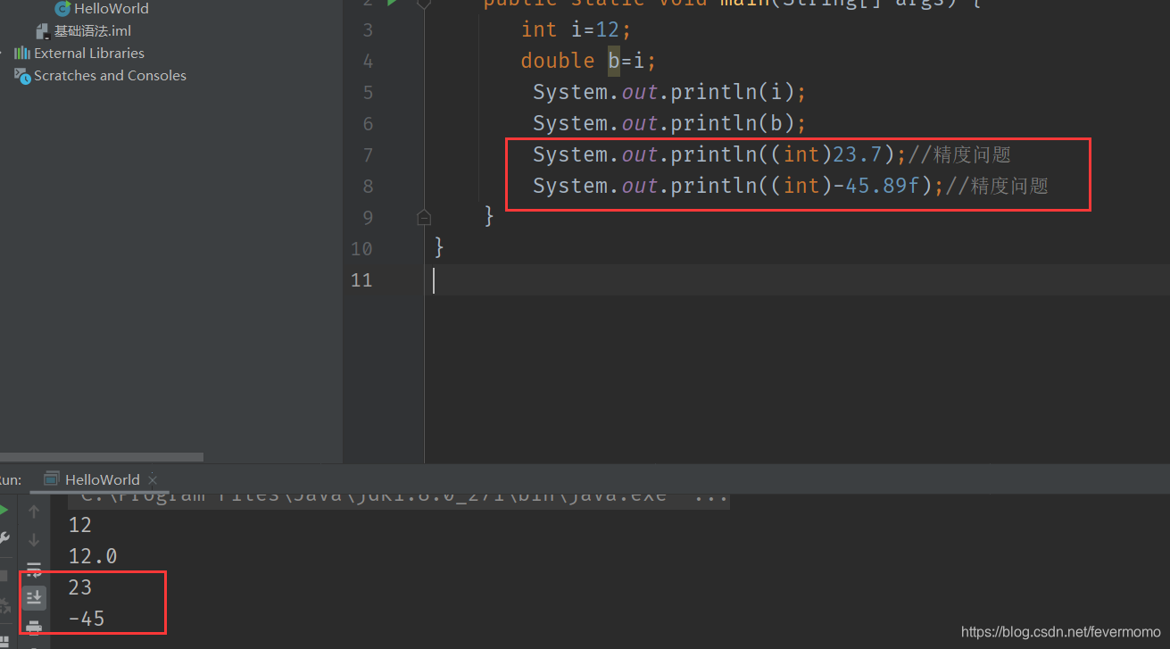Click console output '-45'

(x=87, y=619)
